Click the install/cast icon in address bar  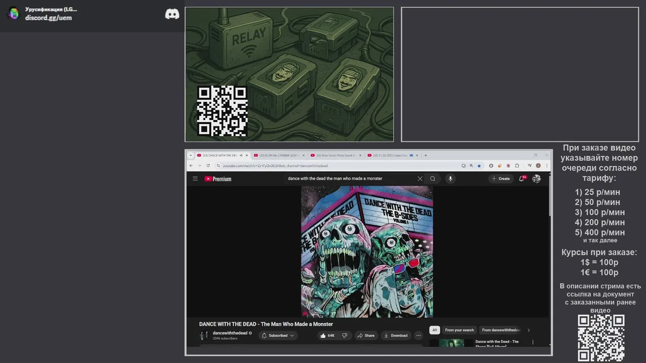pyautogui.click(x=463, y=165)
